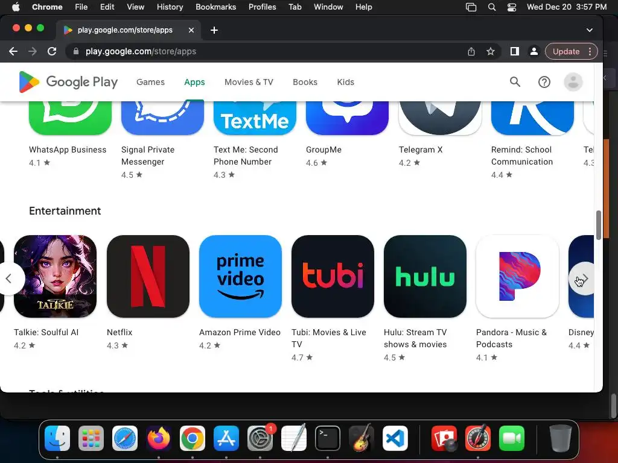This screenshot has width=618, height=463.
Task: Open the WhatsApp Business app icon
Action: point(70,118)
